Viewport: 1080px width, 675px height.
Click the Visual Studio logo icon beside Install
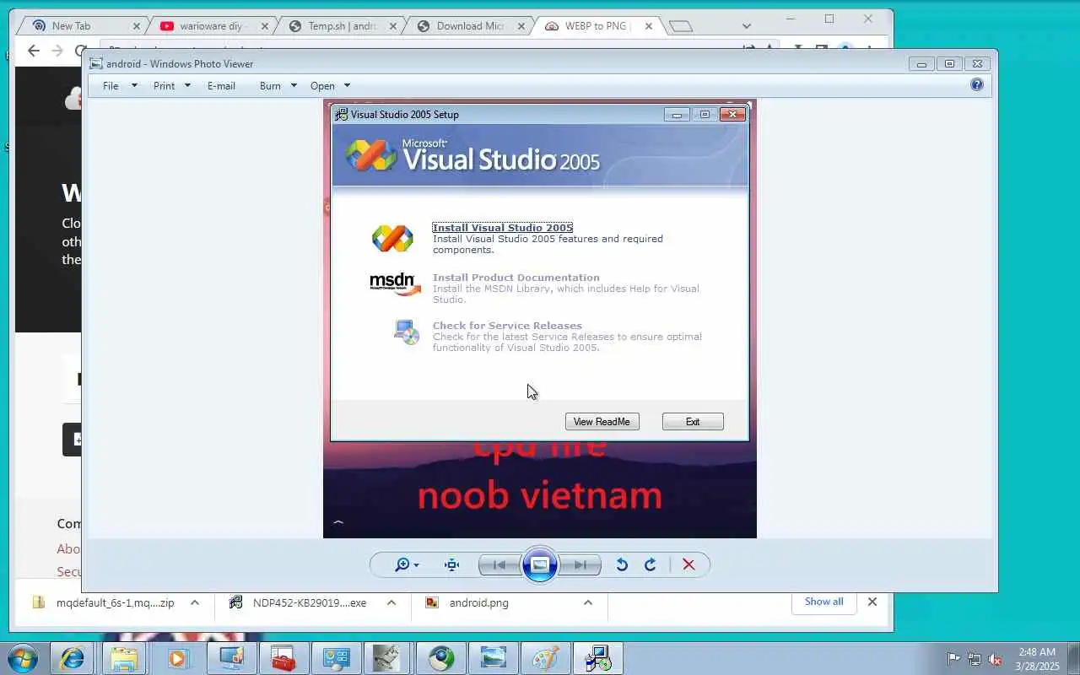(392, 238)
